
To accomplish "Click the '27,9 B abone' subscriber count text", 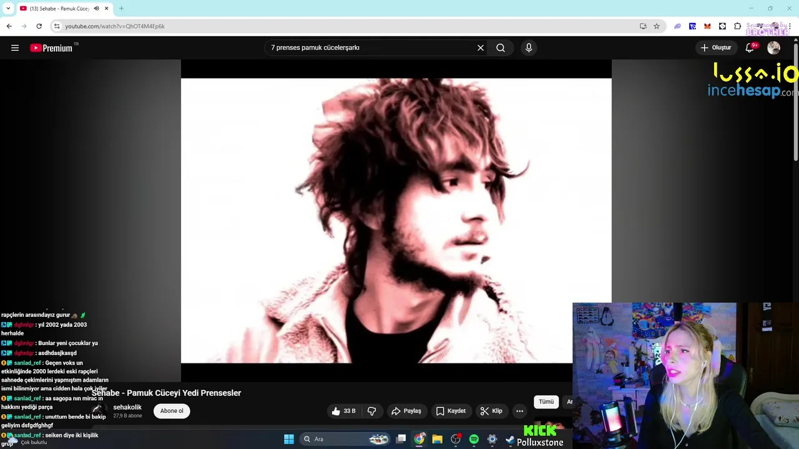I will 127,416.
